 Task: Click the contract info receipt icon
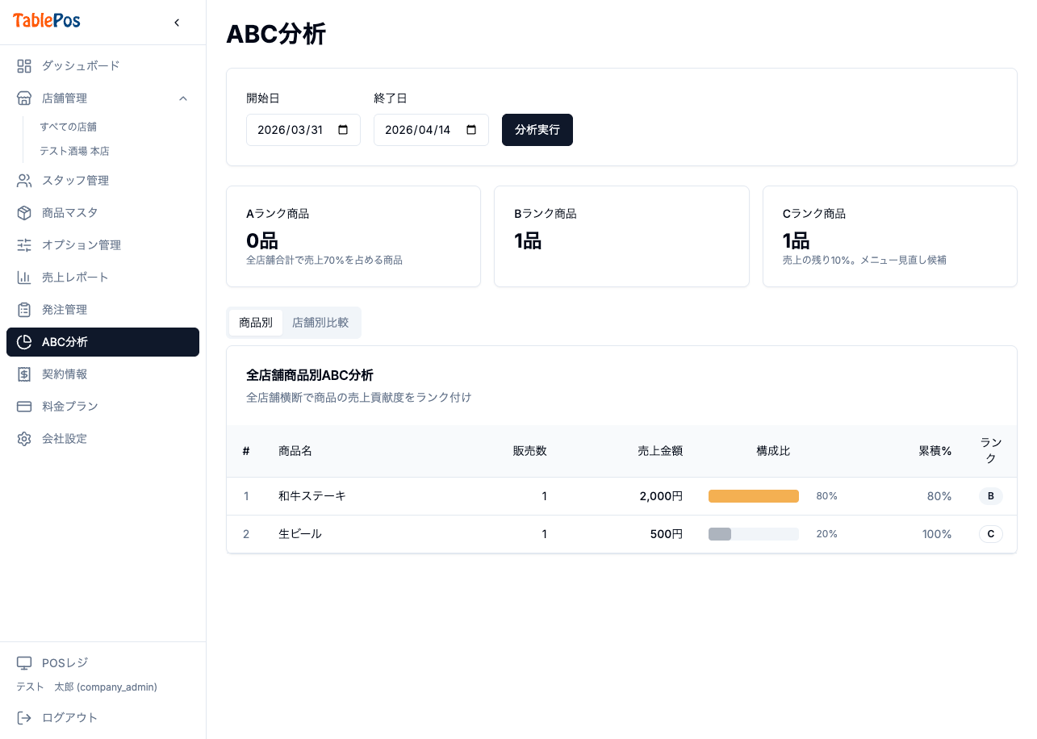24,374
